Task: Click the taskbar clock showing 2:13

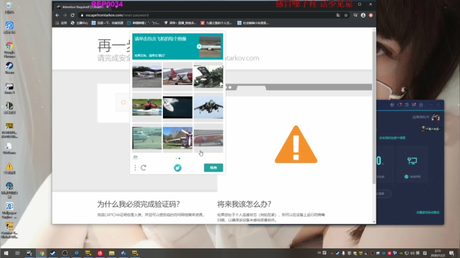Action: pyautogui.click(x=438, y=253)
